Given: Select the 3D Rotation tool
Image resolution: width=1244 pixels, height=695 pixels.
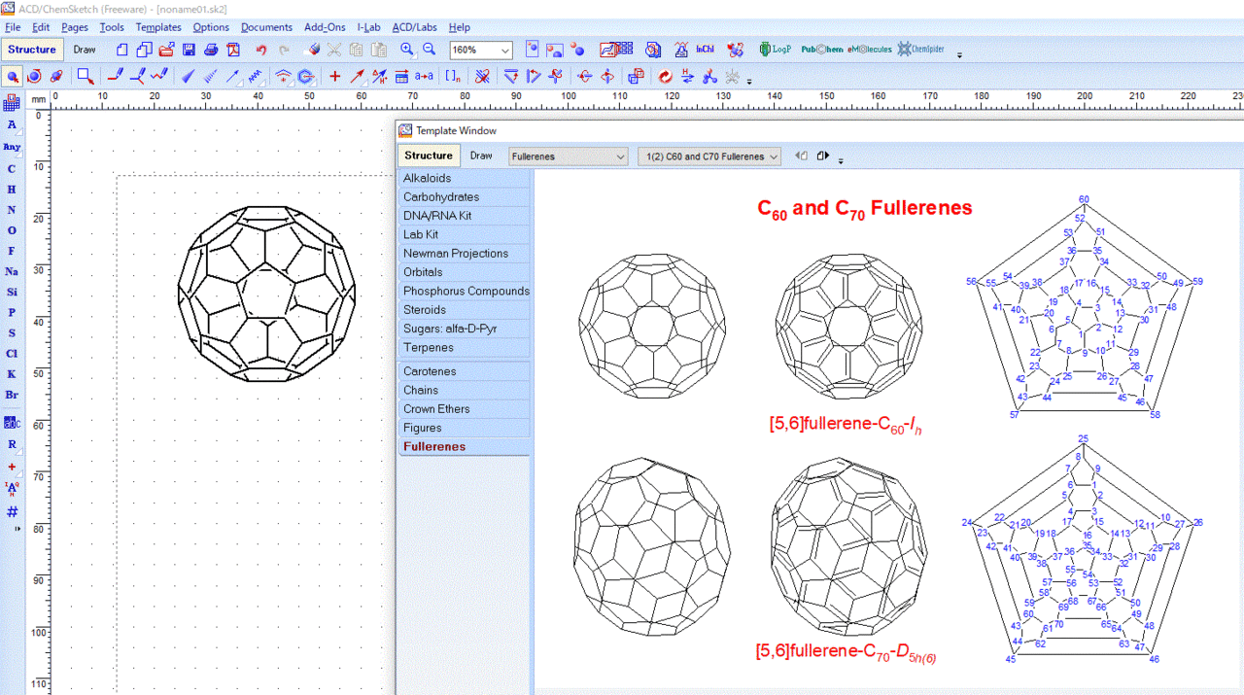Looking at the screenshot, I should click(34, 76).
